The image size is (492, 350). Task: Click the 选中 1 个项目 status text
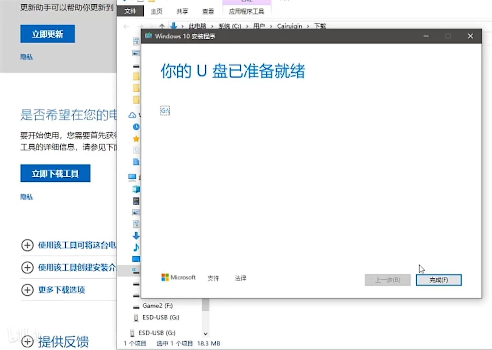174,343
